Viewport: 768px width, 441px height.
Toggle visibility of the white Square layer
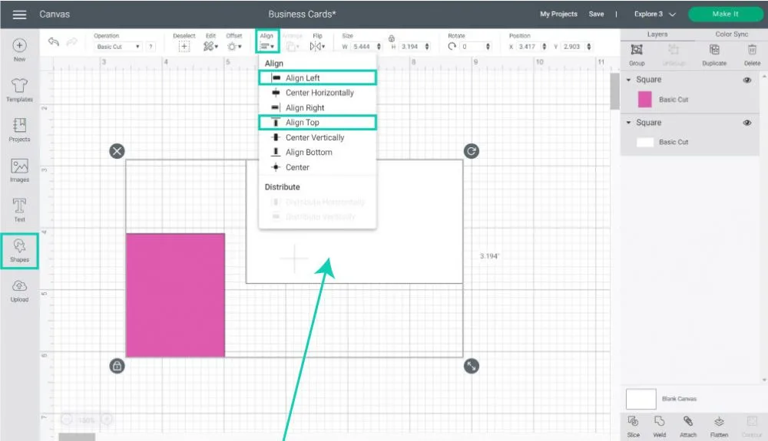click(747, 123)
